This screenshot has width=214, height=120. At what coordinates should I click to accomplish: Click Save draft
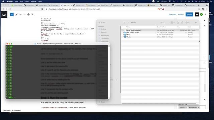(172, 14)
